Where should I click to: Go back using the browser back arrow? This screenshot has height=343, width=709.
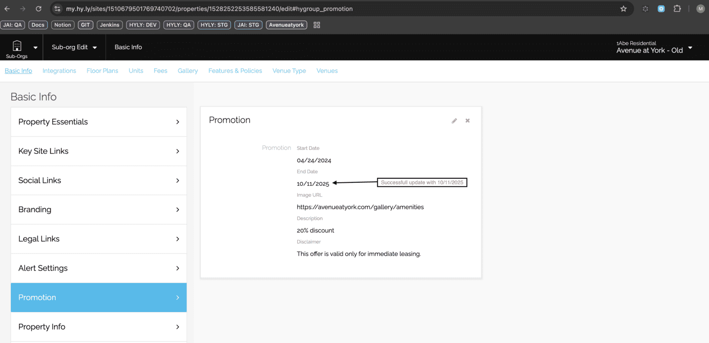point(7,9)
